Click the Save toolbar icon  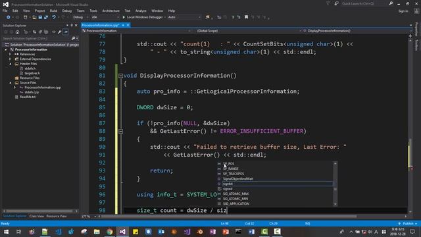(40, 17)
